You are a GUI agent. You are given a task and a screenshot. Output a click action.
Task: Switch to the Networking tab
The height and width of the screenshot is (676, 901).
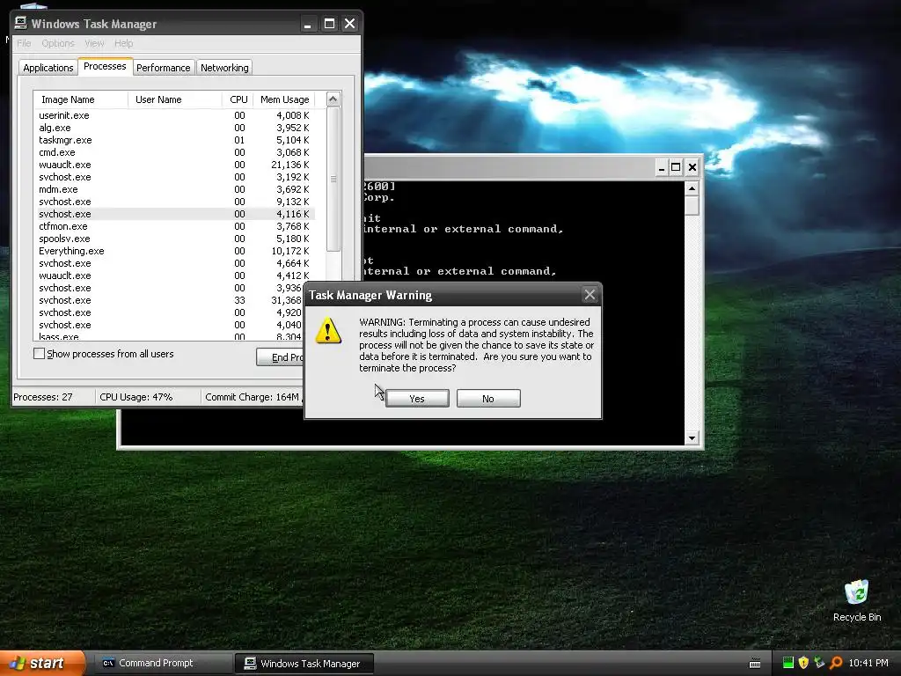[x=224, y=67]
